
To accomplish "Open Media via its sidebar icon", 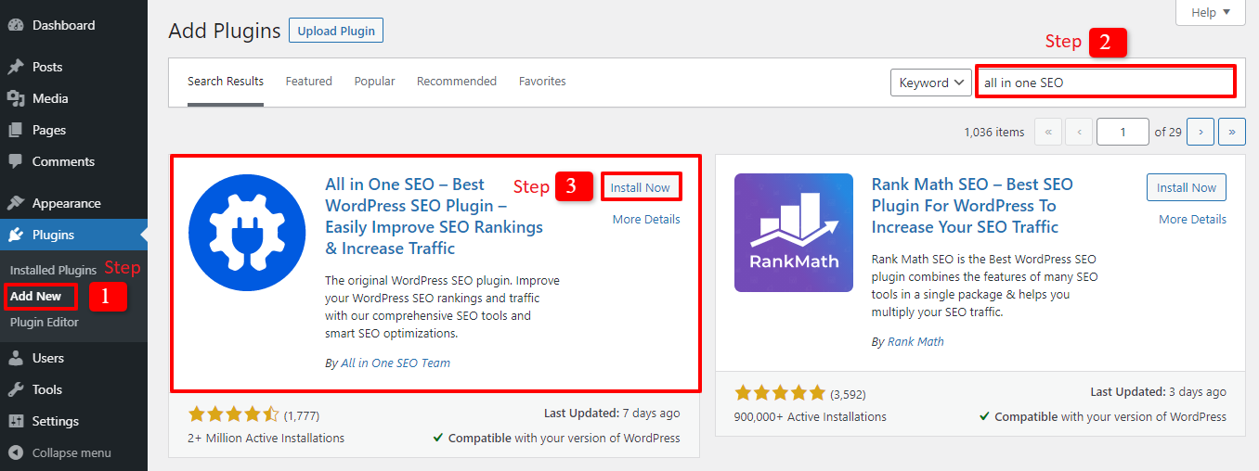I will point(16,98).
